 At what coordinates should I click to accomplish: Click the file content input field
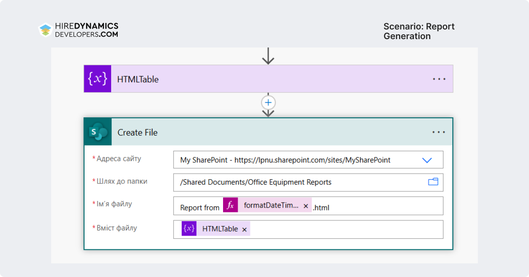308,229
